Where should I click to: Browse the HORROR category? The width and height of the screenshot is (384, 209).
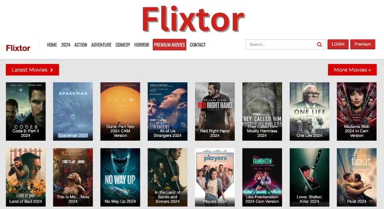coord(142,45)
